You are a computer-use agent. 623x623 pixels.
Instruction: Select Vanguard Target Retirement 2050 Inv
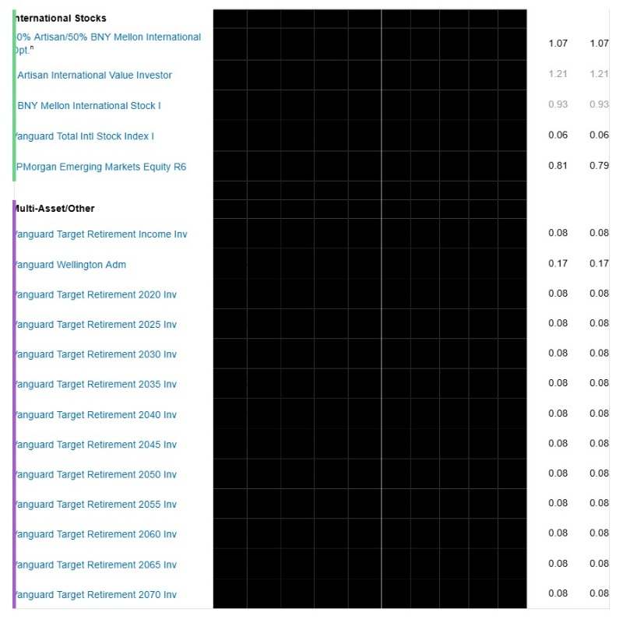[95, 475]
